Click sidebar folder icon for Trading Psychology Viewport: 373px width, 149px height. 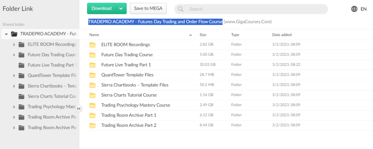21,107
